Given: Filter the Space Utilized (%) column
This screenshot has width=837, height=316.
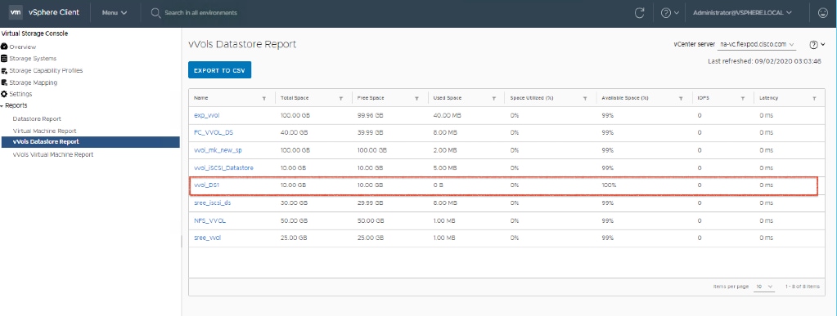Looking at the screenshot, I should [x=585, y=99].
